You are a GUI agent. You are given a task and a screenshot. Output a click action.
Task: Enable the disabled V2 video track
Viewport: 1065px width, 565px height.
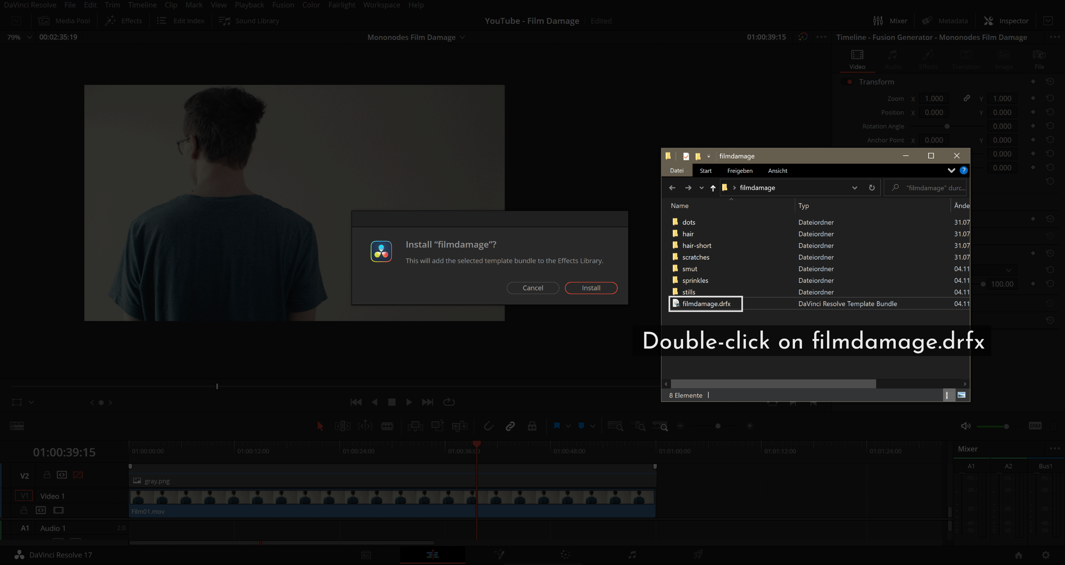(x=78, y=474)
